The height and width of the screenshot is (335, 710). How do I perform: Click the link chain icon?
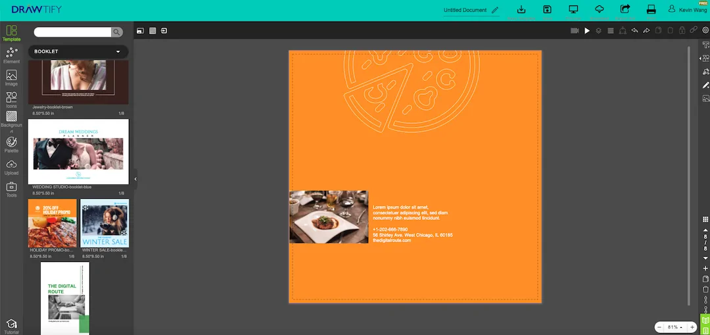pyautogui.click(x=694, y=30)
